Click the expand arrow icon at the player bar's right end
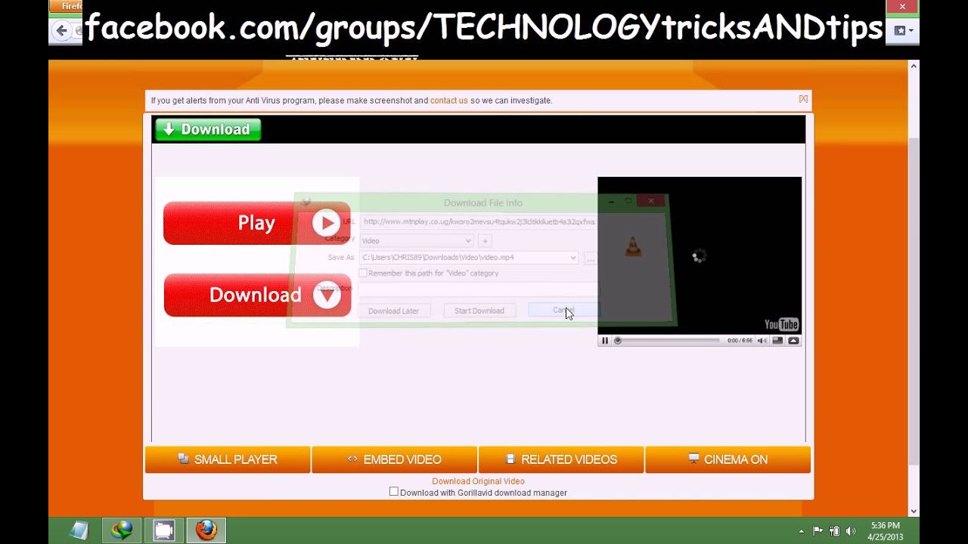The image size is (968, 544). pos(793,341)
